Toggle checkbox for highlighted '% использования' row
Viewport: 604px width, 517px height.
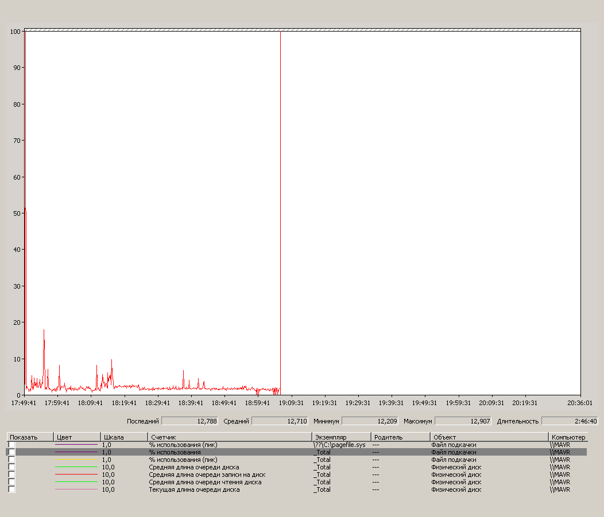11,452
